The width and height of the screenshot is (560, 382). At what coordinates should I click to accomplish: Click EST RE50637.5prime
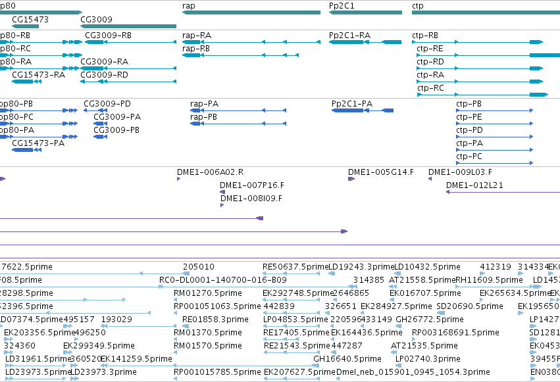pyautogui.click(x=295, y=267)
